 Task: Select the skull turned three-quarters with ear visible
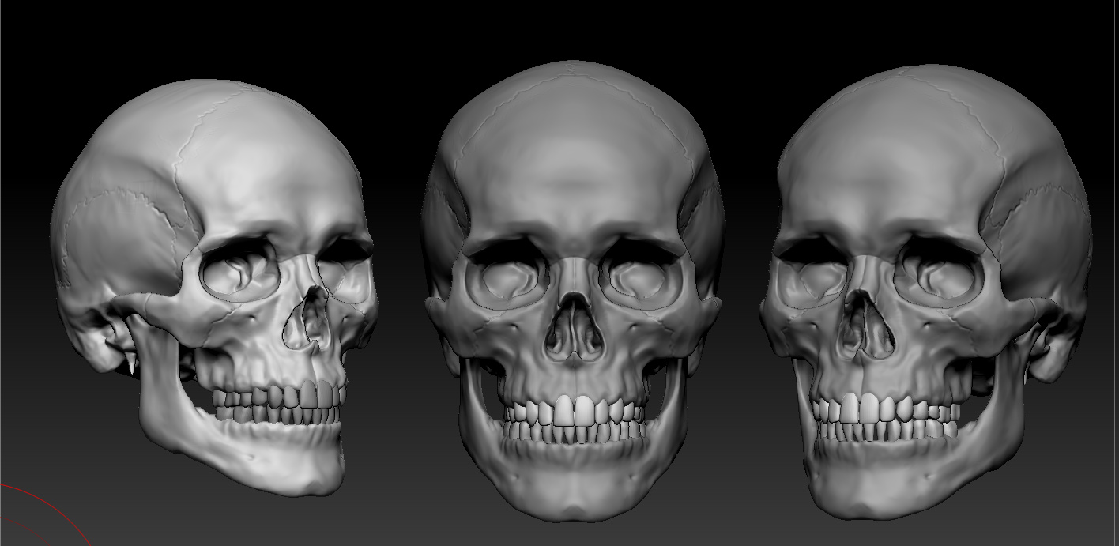point(926,291)
